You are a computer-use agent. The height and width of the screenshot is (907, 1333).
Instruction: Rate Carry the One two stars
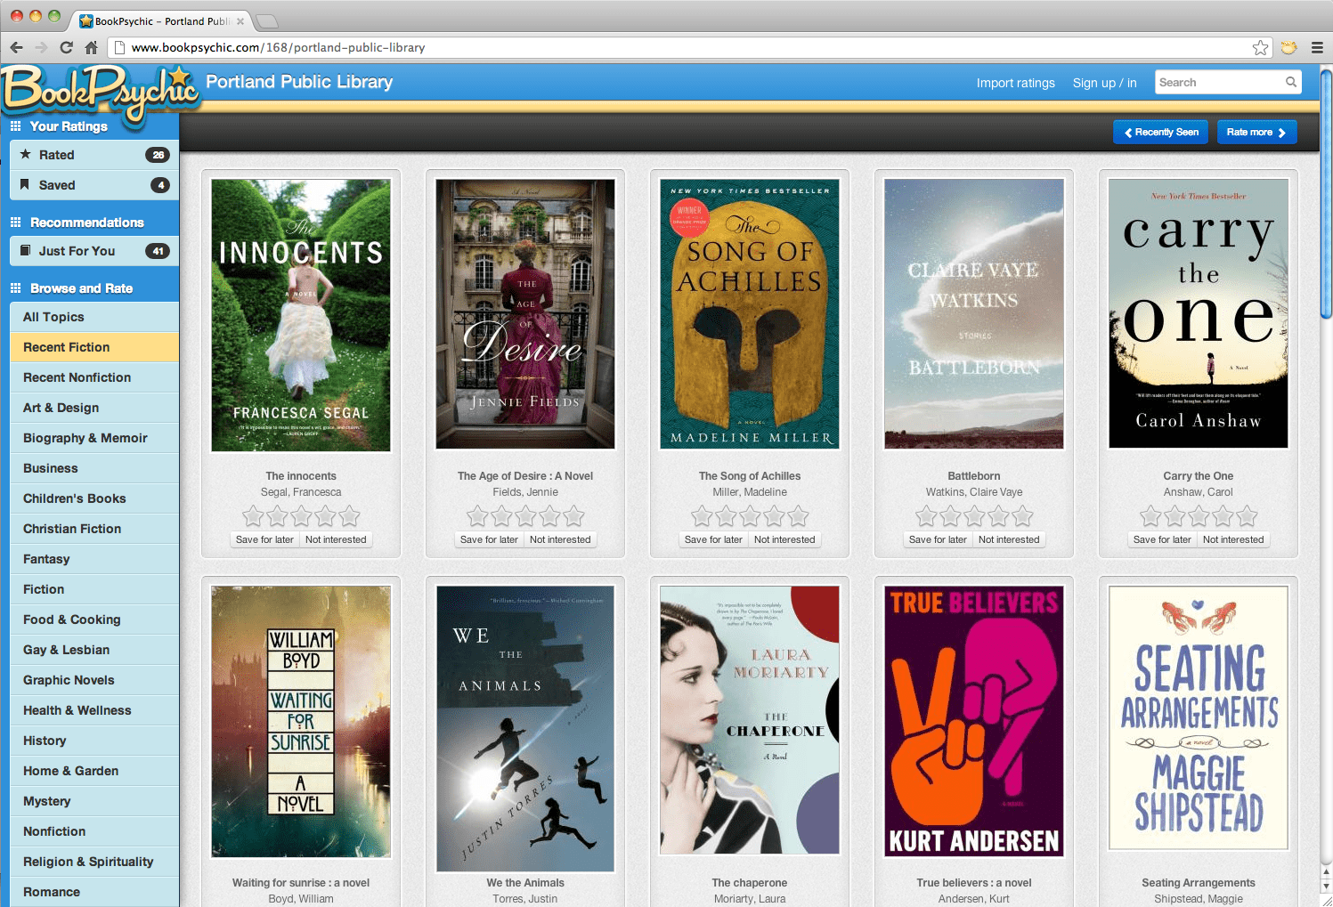[x=1175, y=515]
